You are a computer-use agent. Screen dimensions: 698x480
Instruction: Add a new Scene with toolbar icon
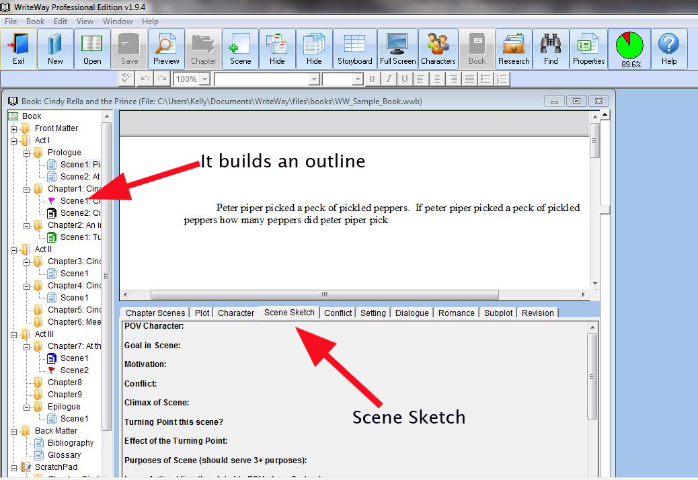pos(240,49)
